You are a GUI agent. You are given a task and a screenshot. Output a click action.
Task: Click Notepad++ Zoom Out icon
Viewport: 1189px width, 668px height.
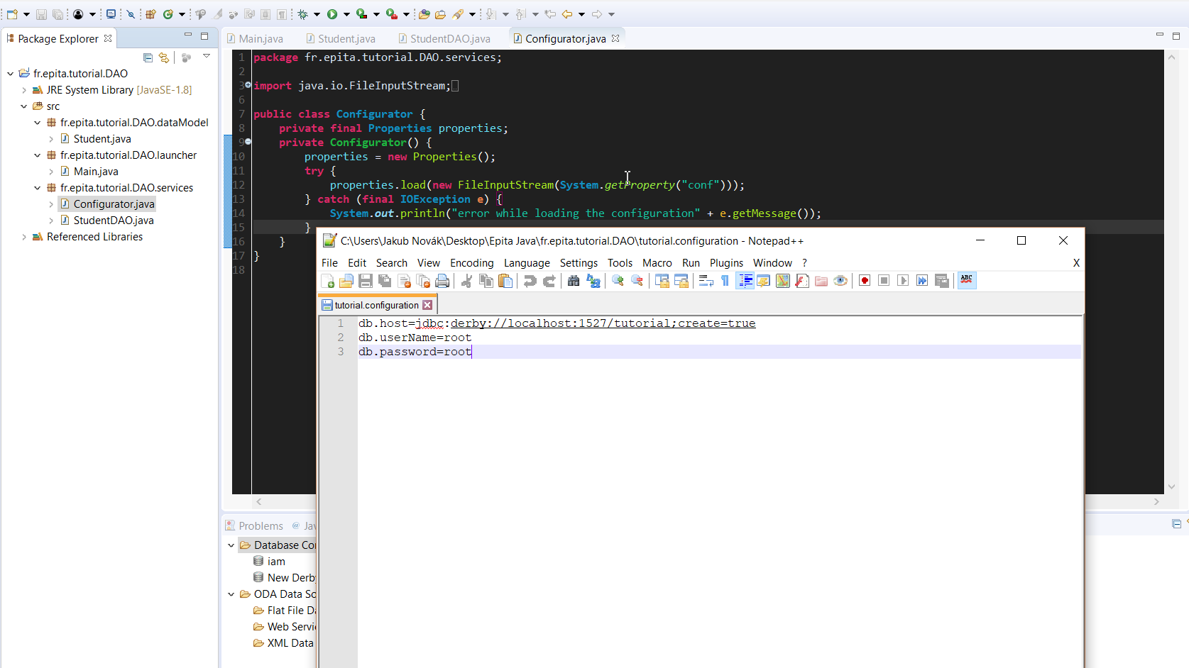[x=637, y=281]
